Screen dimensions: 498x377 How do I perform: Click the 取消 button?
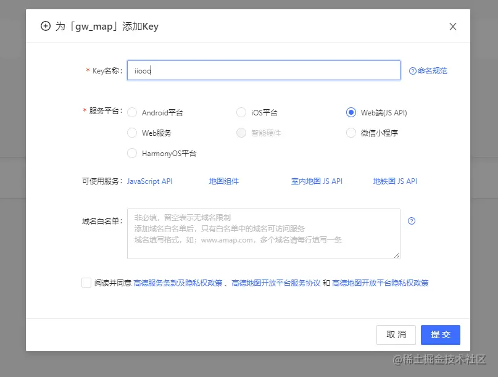396,335
